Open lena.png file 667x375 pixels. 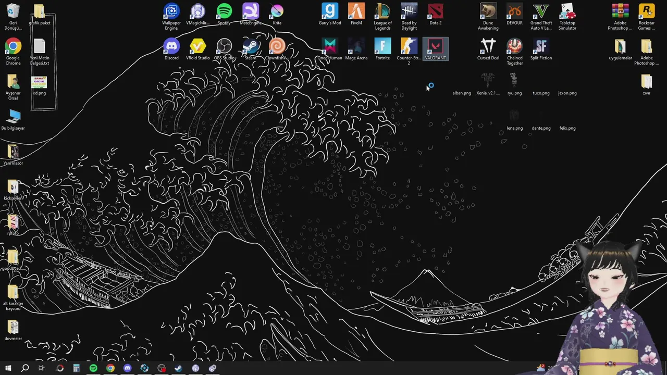pyautogui.click(x=515, y=119)
